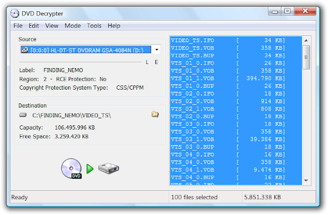Open the View menu
This screenshot has width=328, height=215.
tap(52, 26)
